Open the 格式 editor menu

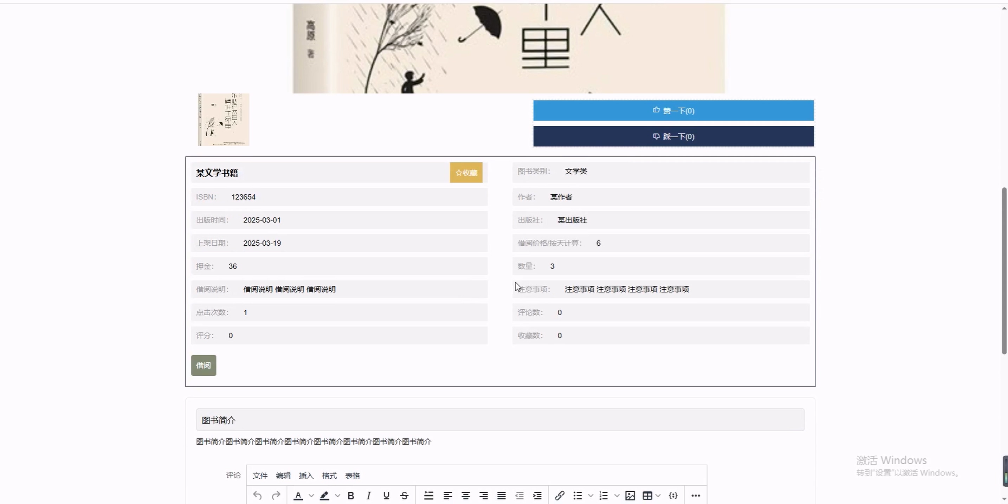point(329,476)
